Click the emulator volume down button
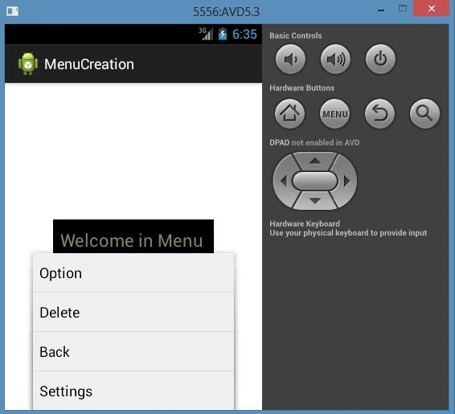Screen dimensions: 455x414 click(x=290, y=59)
